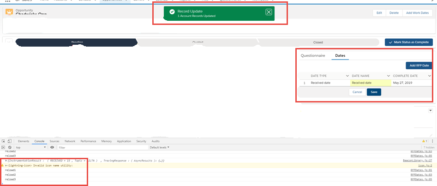The image size is (437, 186).
Task: Click the clear console icon
Action: pos(10,147)
